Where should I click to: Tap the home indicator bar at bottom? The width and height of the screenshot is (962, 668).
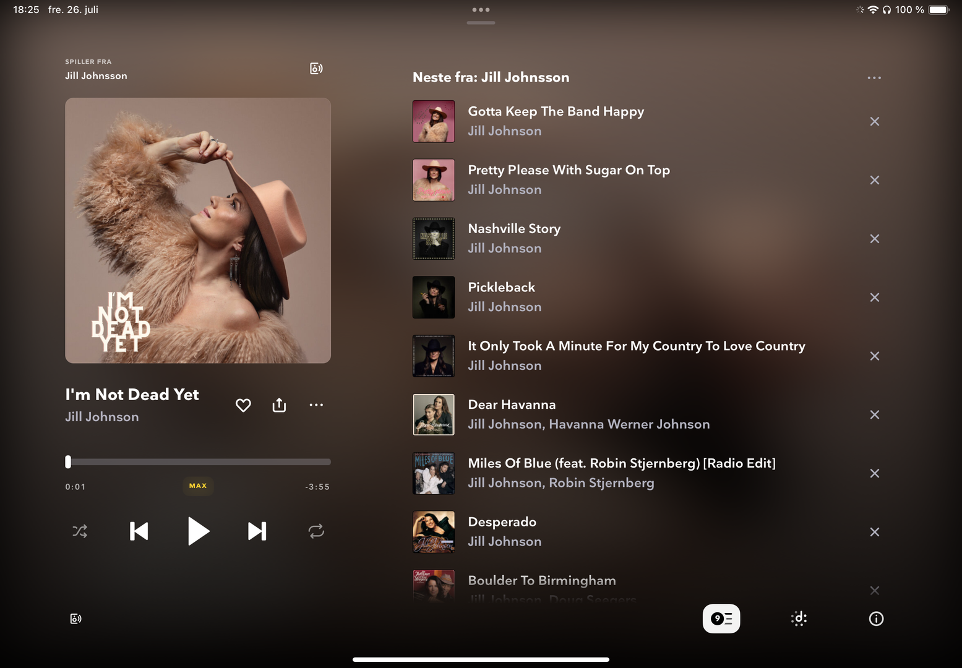coord(481,659)
